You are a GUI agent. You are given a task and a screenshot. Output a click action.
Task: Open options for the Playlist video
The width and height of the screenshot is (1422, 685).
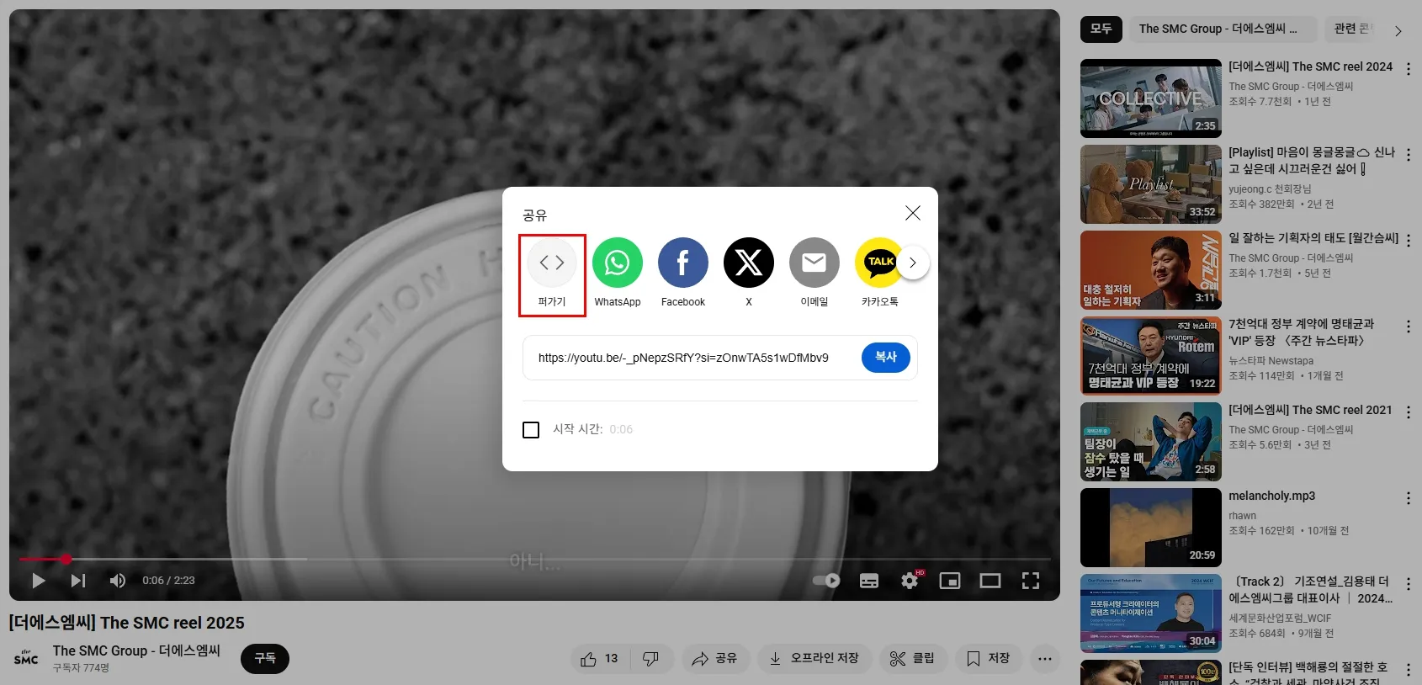pos(1409,155)
